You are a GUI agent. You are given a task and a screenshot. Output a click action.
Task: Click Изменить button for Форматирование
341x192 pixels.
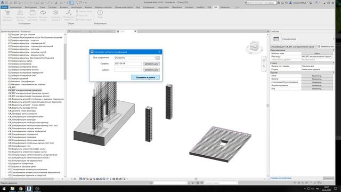tap(317, 85)
